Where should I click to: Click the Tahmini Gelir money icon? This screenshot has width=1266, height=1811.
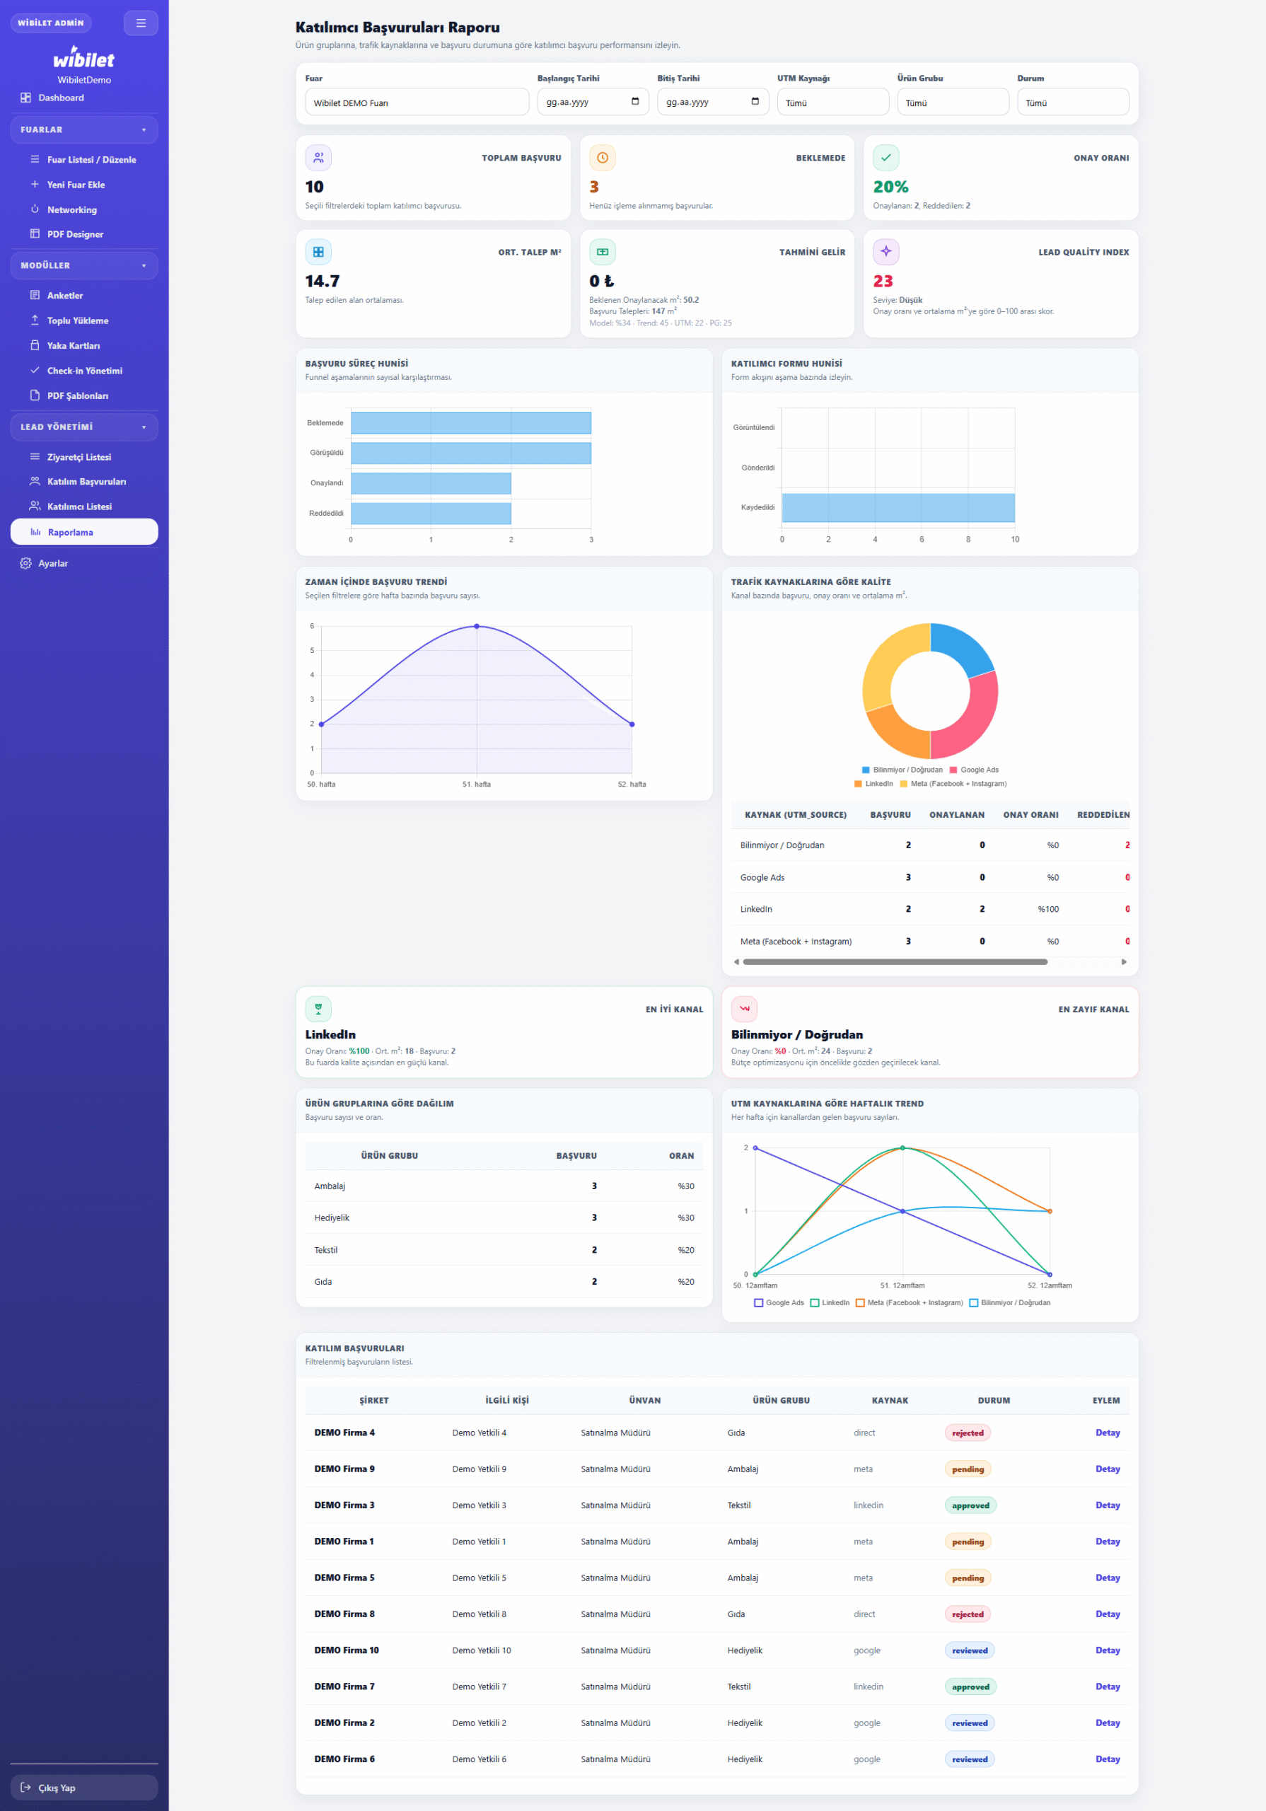[x=602, y=252]
